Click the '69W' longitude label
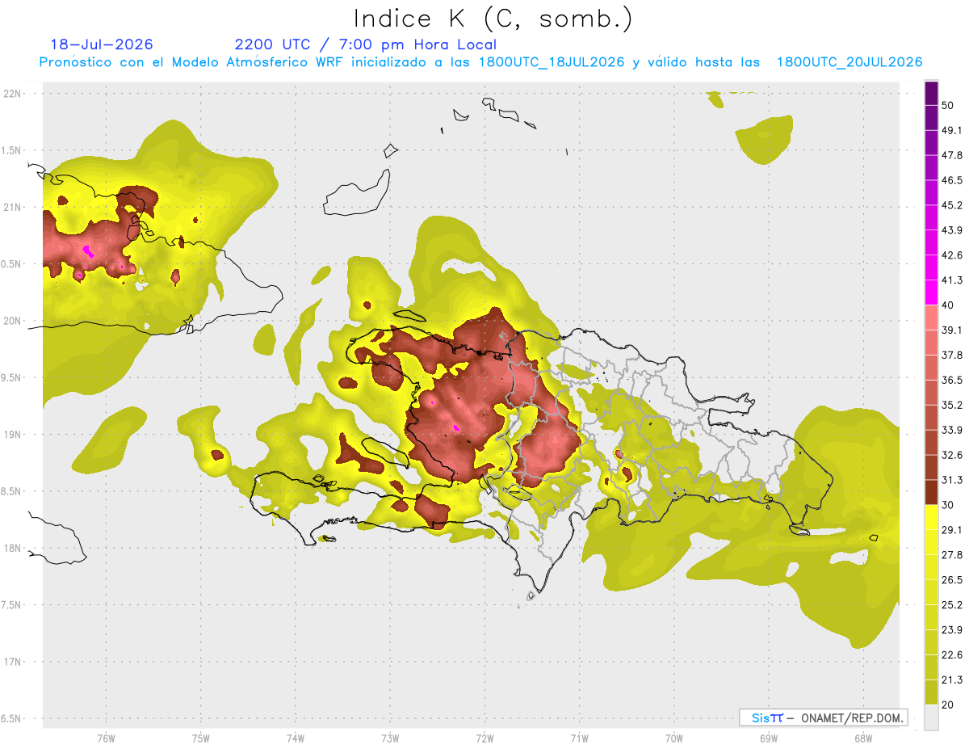Screen dimensions: 969x749 [x=769, y=738]
